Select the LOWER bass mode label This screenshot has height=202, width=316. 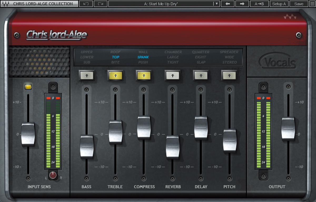pyautogui.click(x=87, y=57)
